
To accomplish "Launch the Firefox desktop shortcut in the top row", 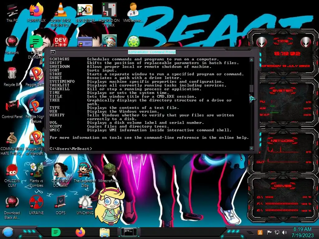I will (x=36, y=12).
